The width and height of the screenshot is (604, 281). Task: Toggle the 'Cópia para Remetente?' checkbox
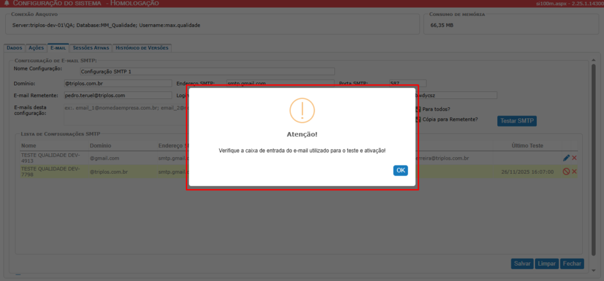click(418, 120)
